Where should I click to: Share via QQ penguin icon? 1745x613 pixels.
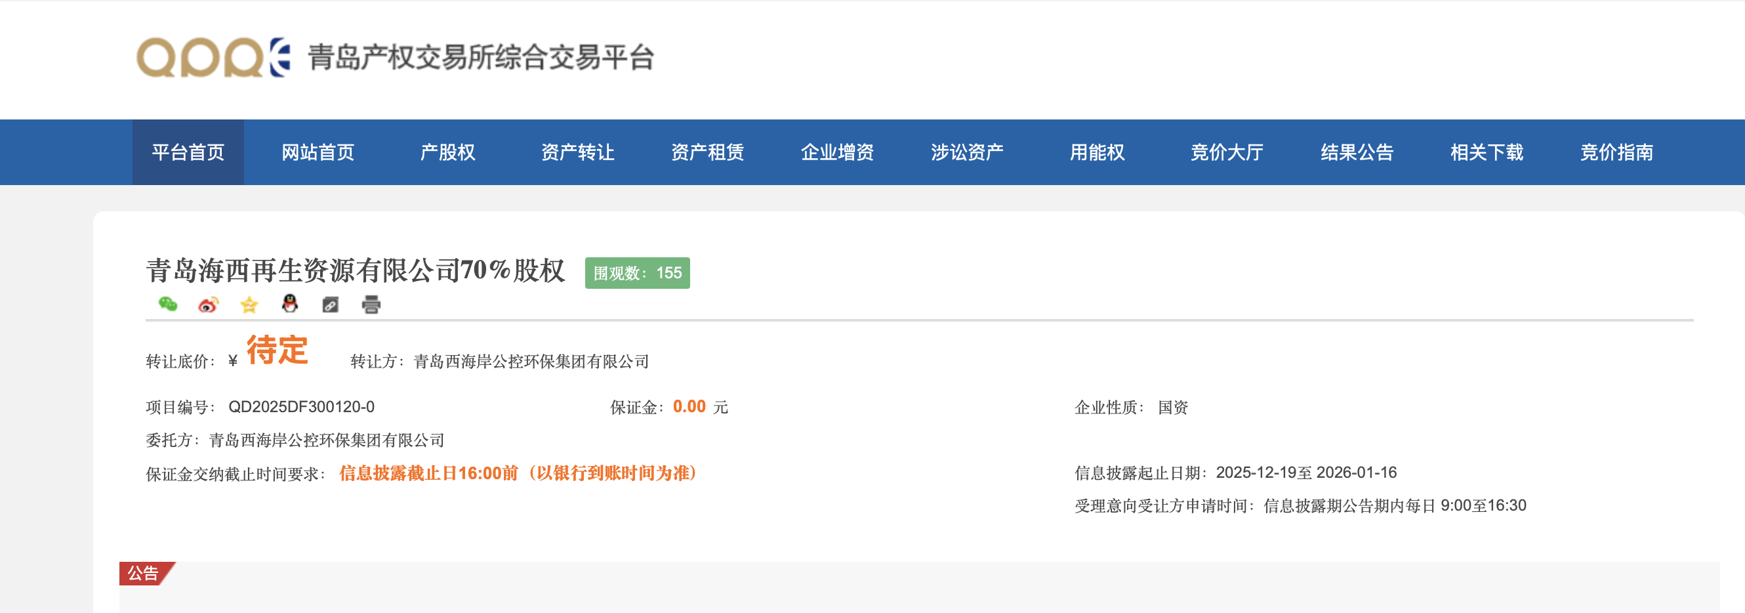pos(290,304)
